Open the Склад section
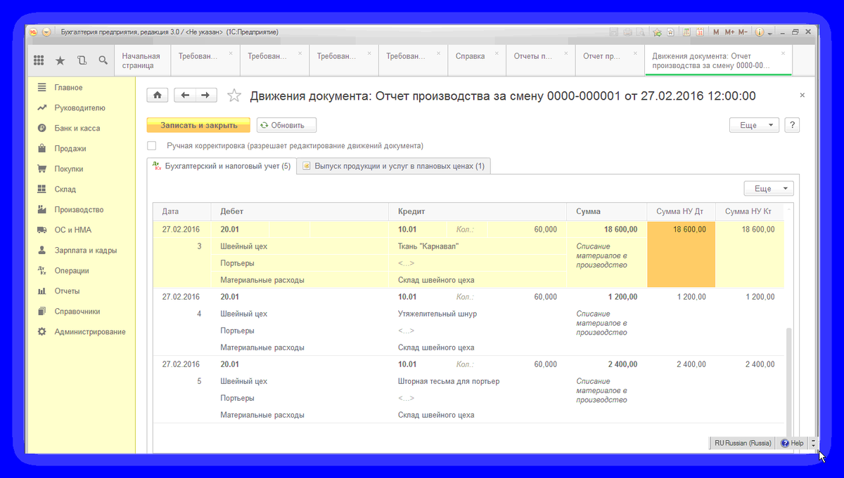This screenshot has width=844, height=478. click(65, 190)
